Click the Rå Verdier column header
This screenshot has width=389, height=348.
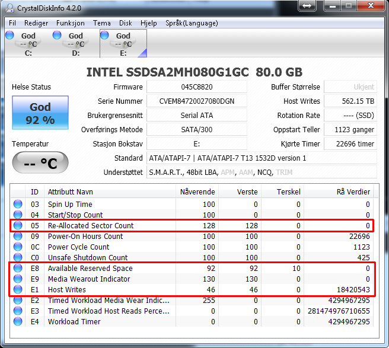pyautogui.click(x=339, y=191)
